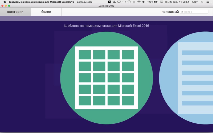Screen dimensions: 213x133
Task: Click the magnifier icon inside search field
Action: tap(182, 12)
